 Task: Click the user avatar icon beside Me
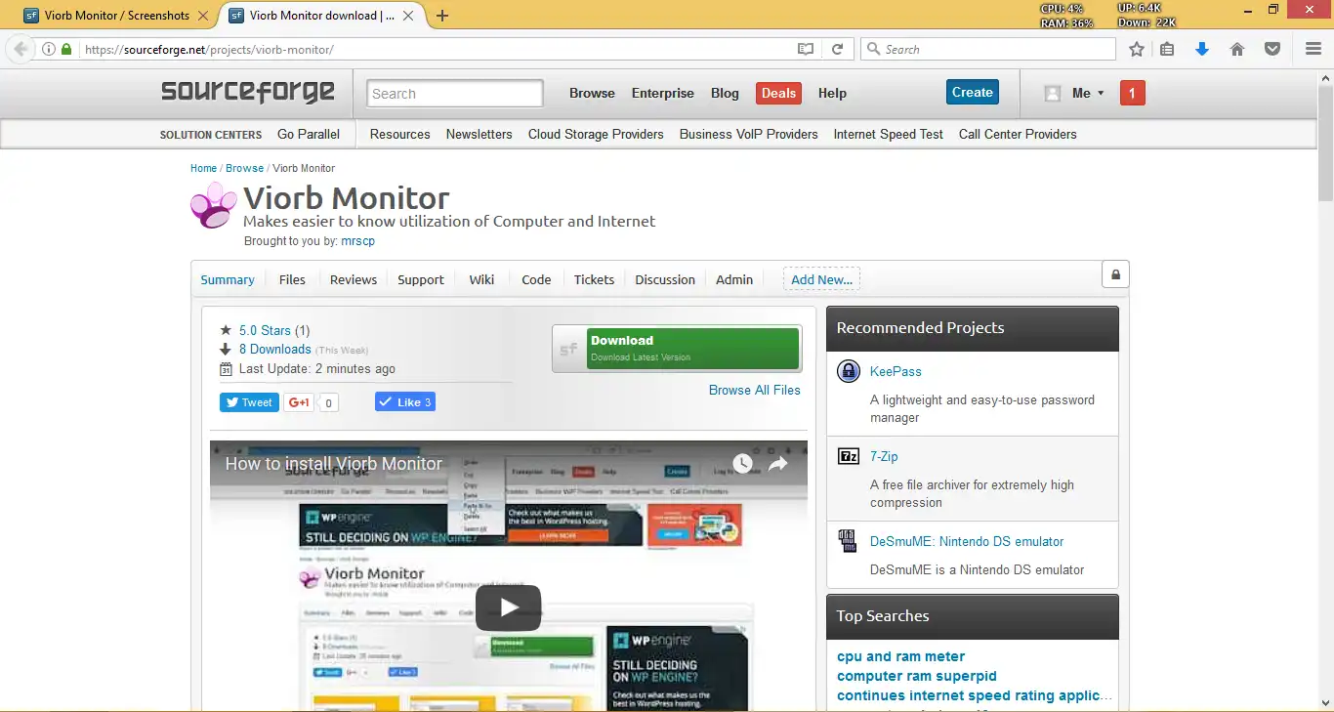click(1053, 94)
